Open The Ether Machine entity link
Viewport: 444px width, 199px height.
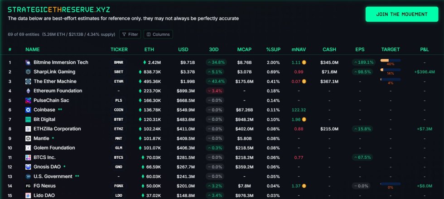(55, 81)
